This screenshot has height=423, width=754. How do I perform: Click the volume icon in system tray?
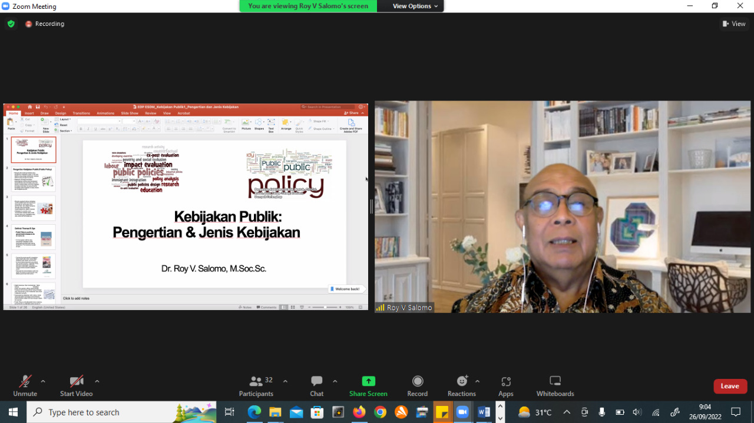click(x=637, y=412)
